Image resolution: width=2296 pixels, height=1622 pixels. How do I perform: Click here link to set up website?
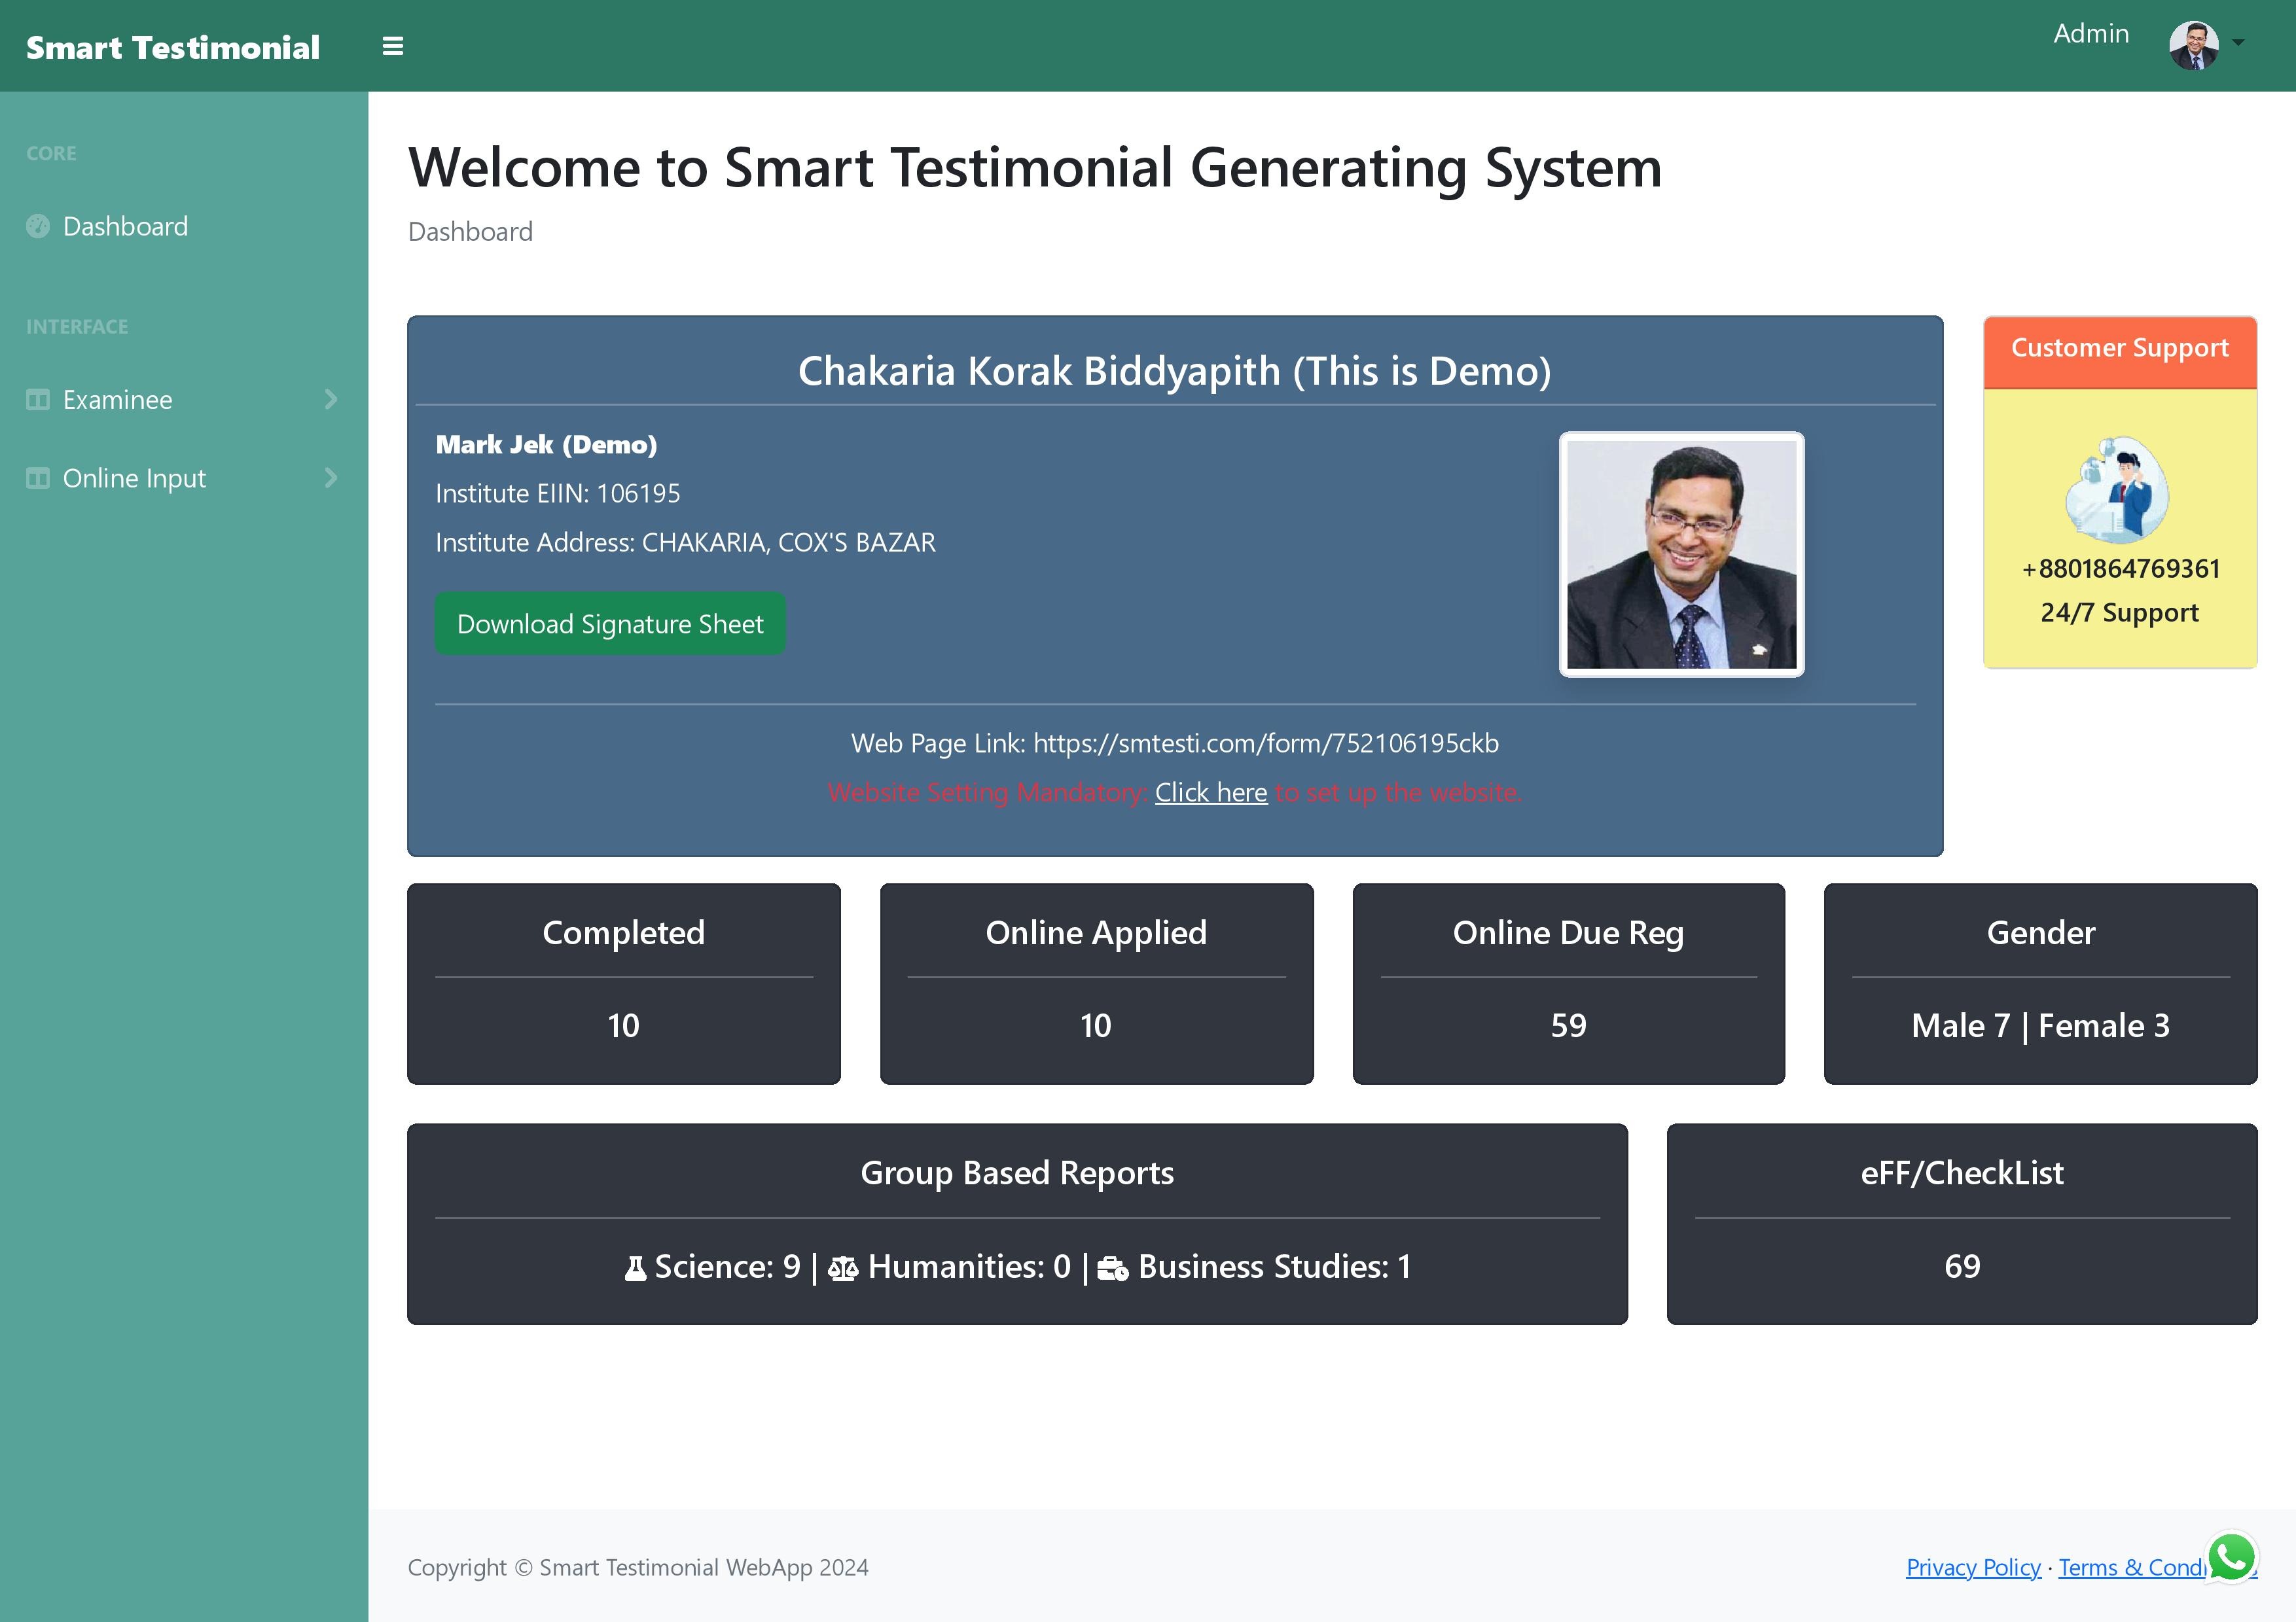pos(1211,792)
